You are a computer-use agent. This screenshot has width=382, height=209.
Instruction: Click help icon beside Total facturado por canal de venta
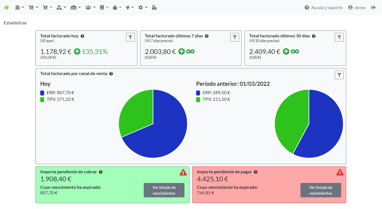click(x=111, y=74)
